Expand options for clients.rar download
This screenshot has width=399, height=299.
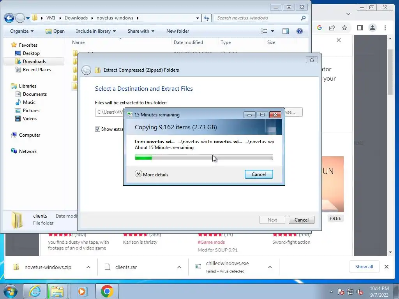click(x=179, y=267)
